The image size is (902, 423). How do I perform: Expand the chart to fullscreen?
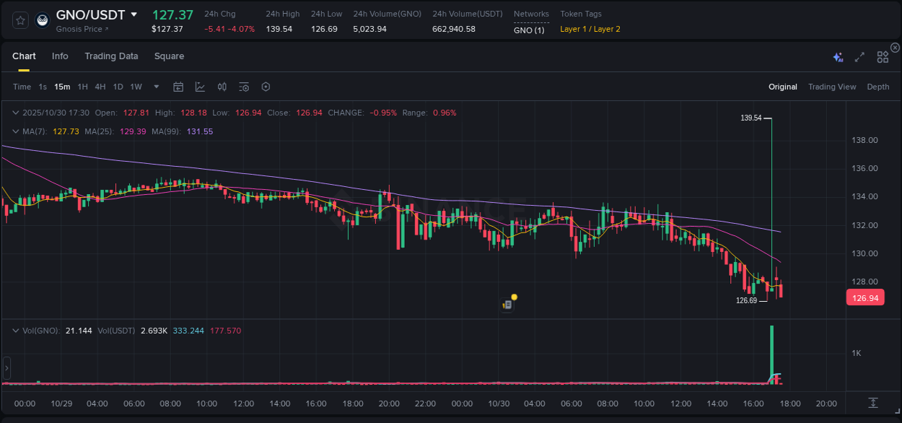coord(859,56)
